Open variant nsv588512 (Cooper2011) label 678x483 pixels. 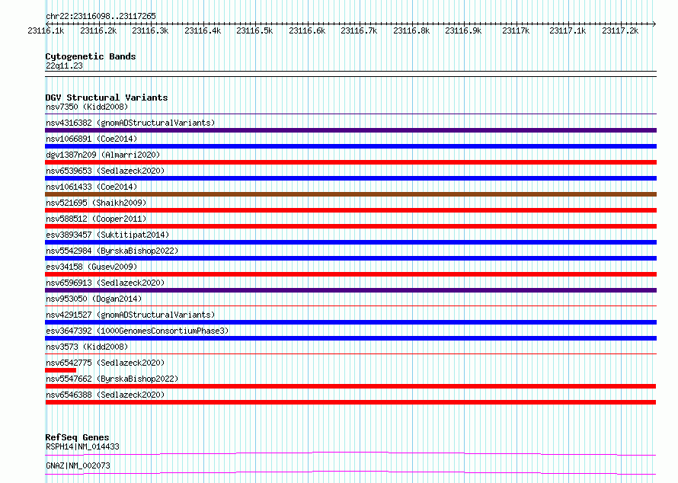click(x=96, y=219)
